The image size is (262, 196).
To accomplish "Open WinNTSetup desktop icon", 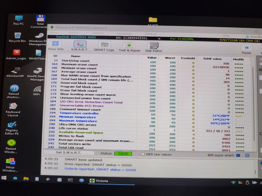I will tap(38, 55).
